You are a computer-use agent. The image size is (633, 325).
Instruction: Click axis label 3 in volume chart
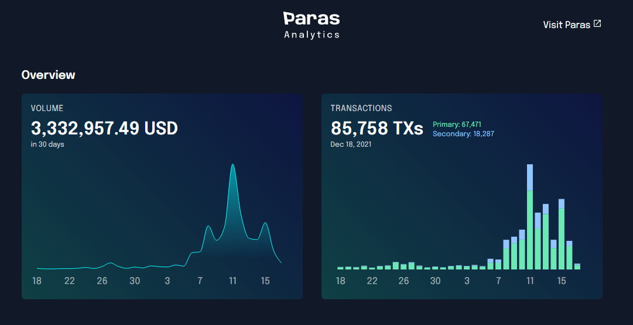pyautogui.click(x=167, y=281)
